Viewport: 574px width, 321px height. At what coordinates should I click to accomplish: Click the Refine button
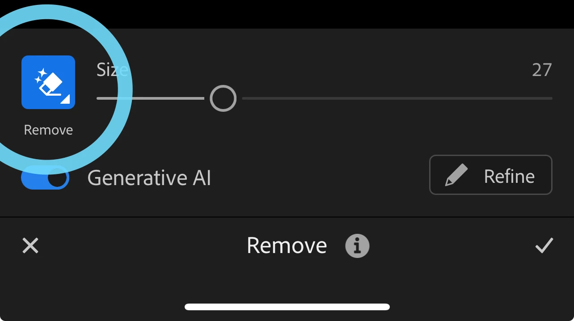point(491,175)
